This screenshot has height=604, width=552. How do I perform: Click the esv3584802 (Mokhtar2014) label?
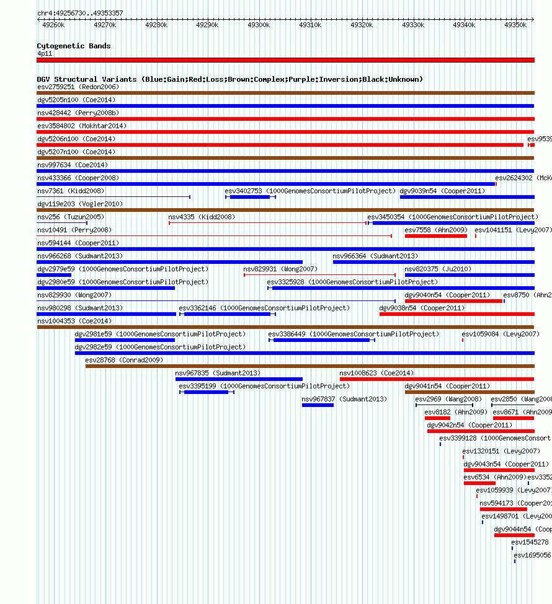82,126
